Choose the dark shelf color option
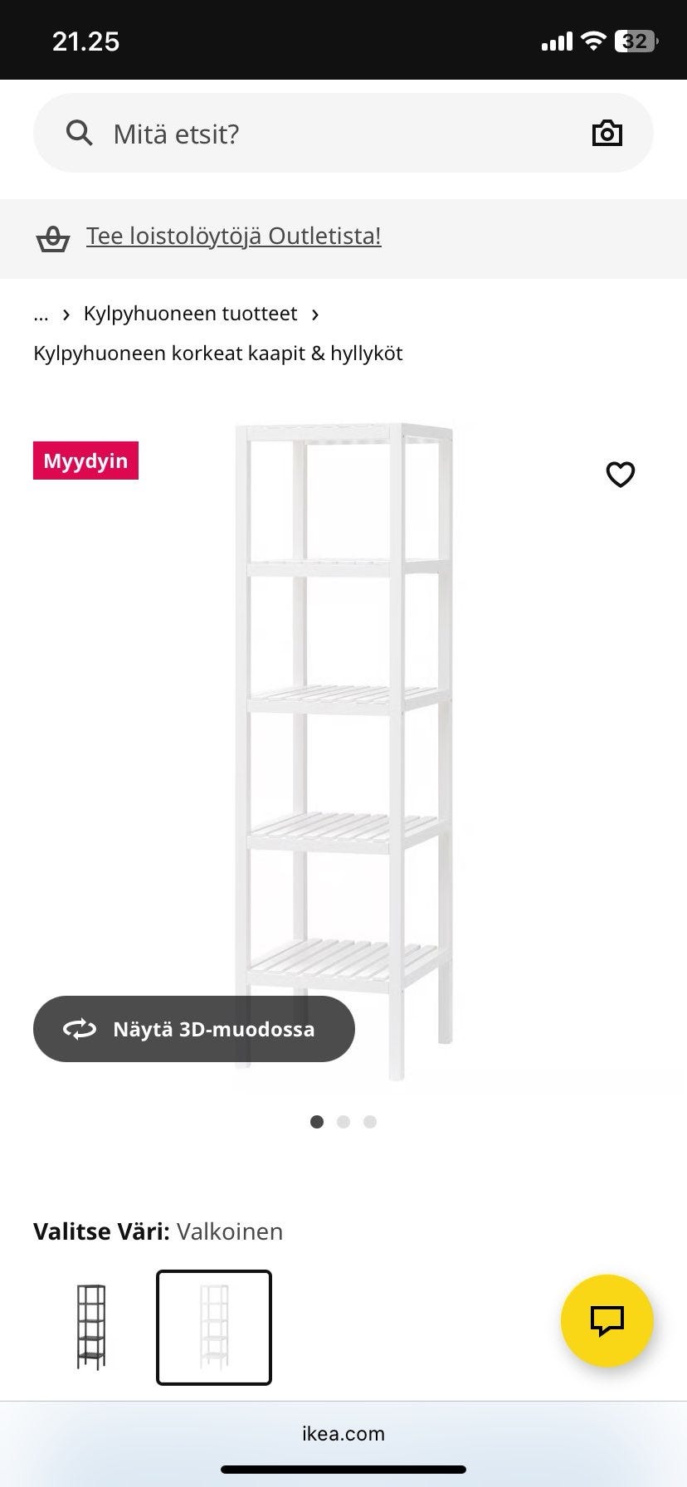Image resolution: width=687 pixels, height=1487 pixels. point(91,1328)
